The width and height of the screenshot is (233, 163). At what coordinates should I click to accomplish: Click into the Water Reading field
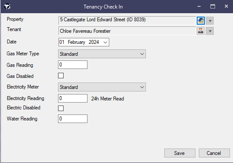(x=73, y=119)
